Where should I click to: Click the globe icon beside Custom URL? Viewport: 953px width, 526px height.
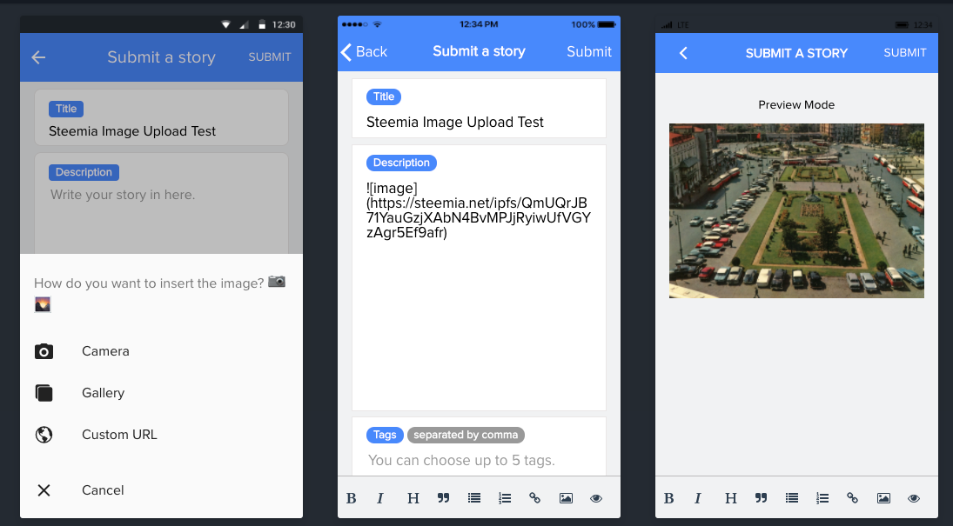(x=44, y=435)
